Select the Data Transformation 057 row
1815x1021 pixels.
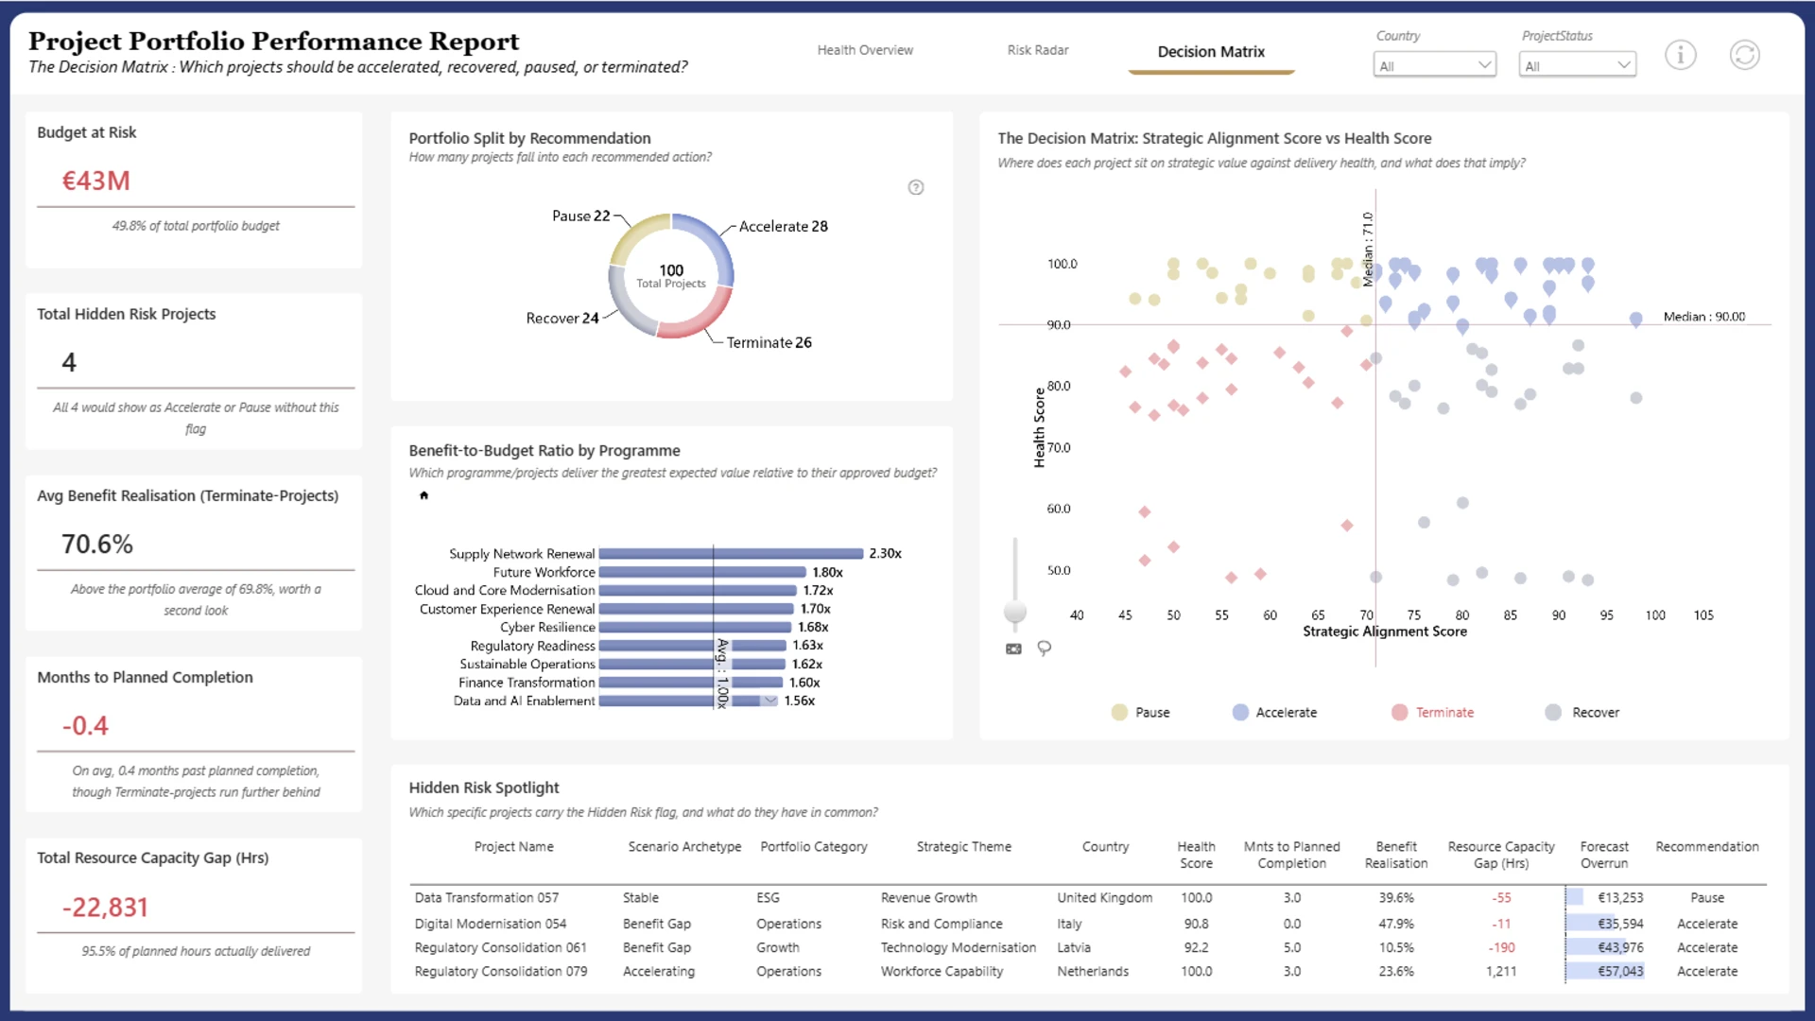pyautogui.click(x=1087, y=898)
